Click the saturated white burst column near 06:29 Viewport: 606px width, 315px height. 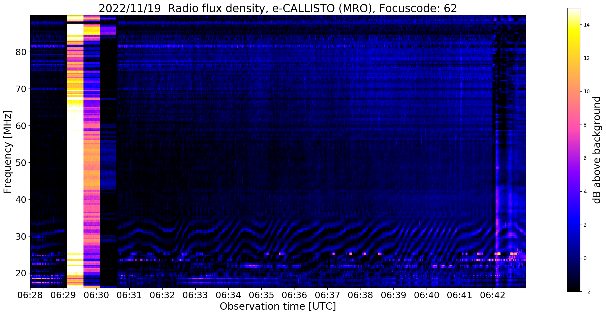click(75, 151)
